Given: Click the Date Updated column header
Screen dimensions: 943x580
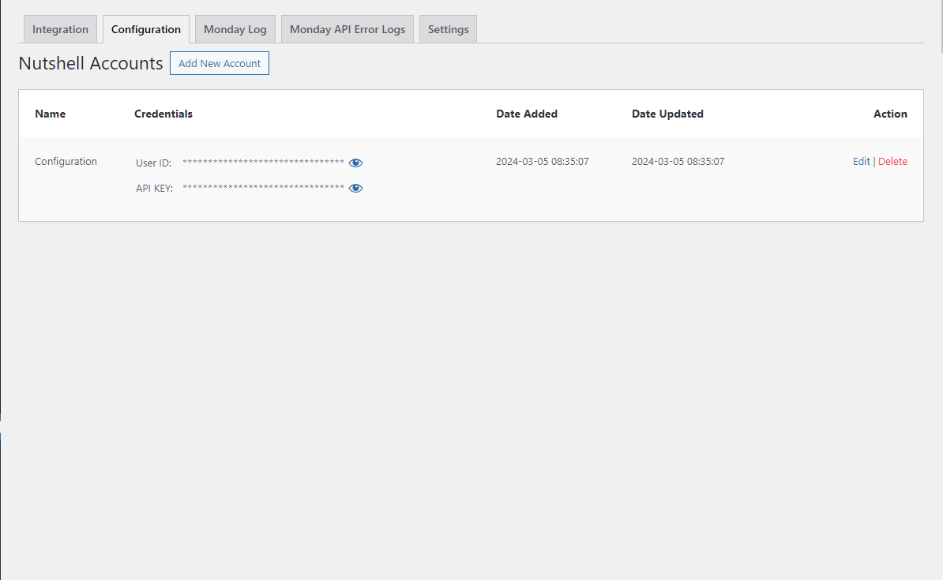Looking at the screenshot, I should pos(667,114).
